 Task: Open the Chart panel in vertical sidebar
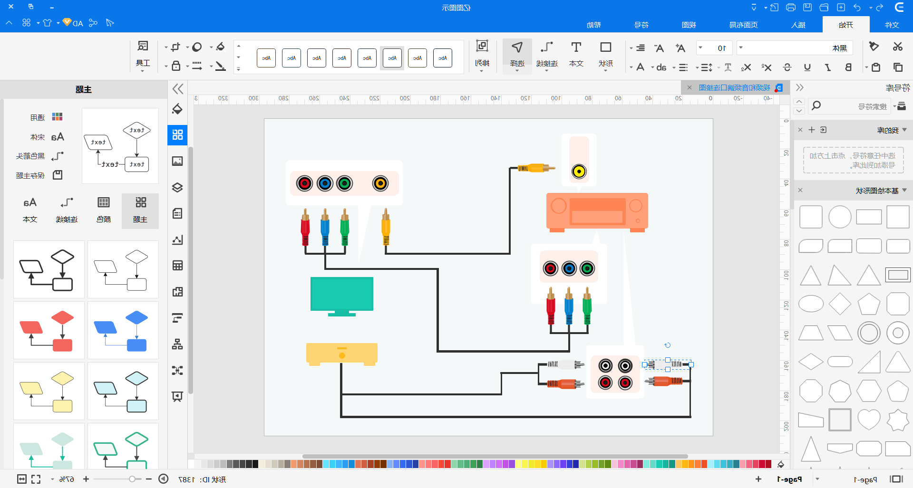tap(177, 239)
